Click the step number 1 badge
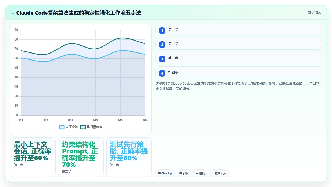The width and height of the screenshot is (332, 187). (162, 30)
